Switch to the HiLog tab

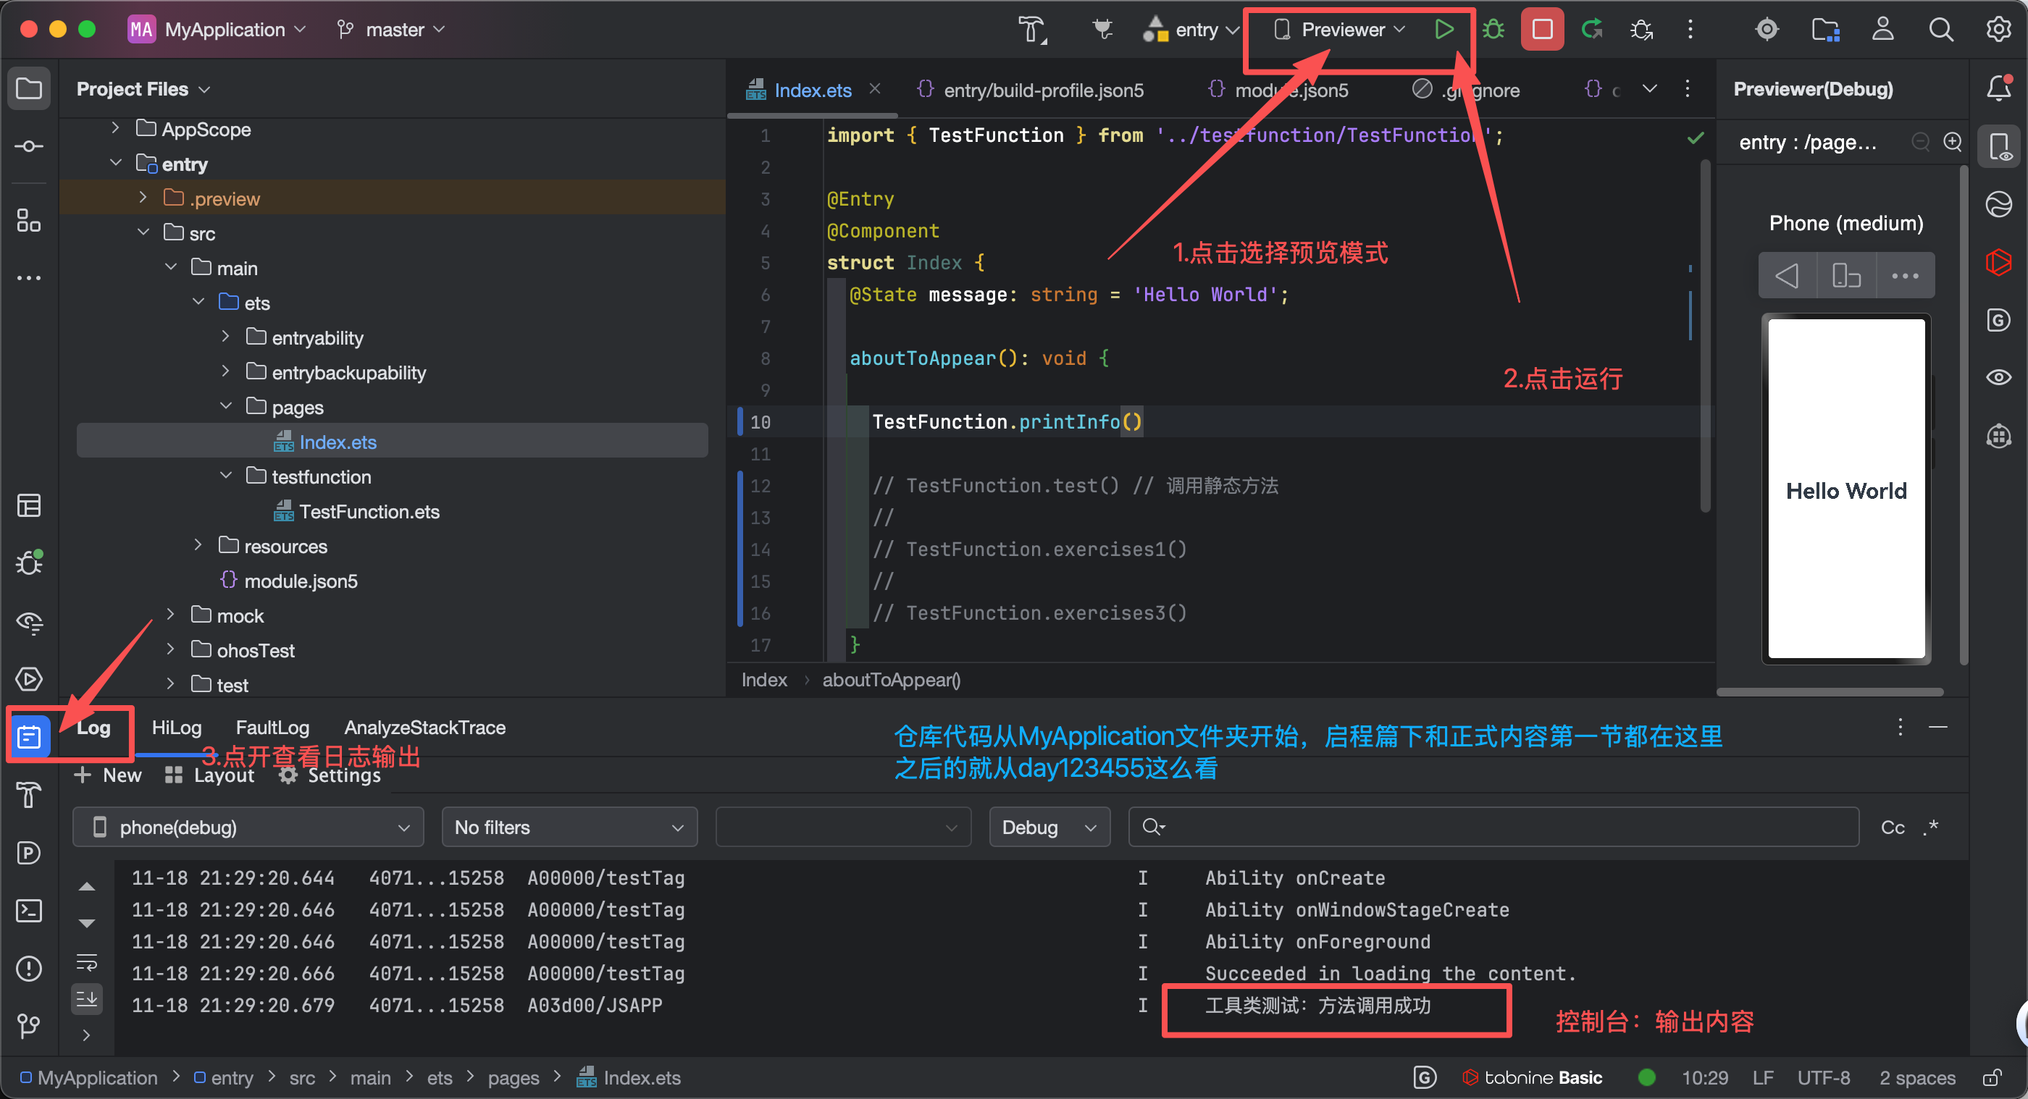(176, 728)
